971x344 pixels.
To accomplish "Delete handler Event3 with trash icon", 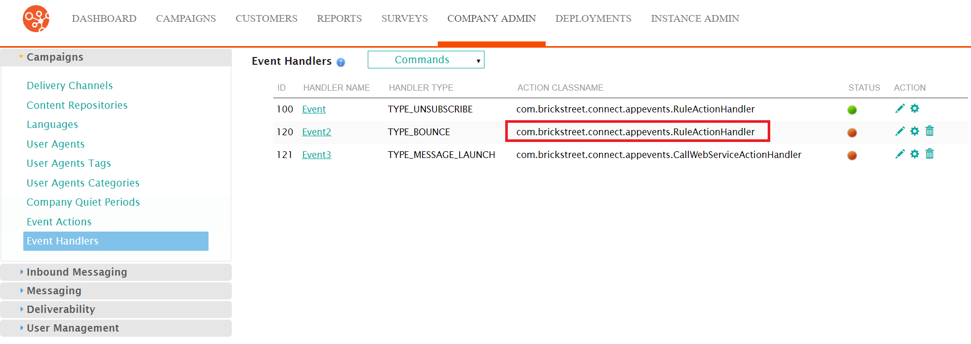I will click(x=930, y=154).
